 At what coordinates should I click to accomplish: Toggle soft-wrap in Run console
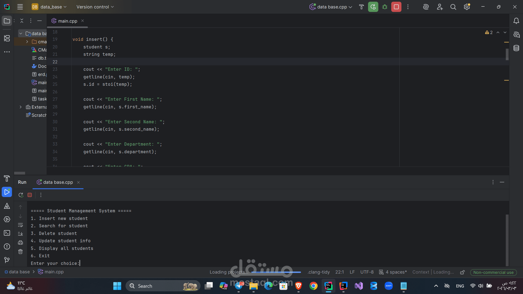tap(20, 225)
